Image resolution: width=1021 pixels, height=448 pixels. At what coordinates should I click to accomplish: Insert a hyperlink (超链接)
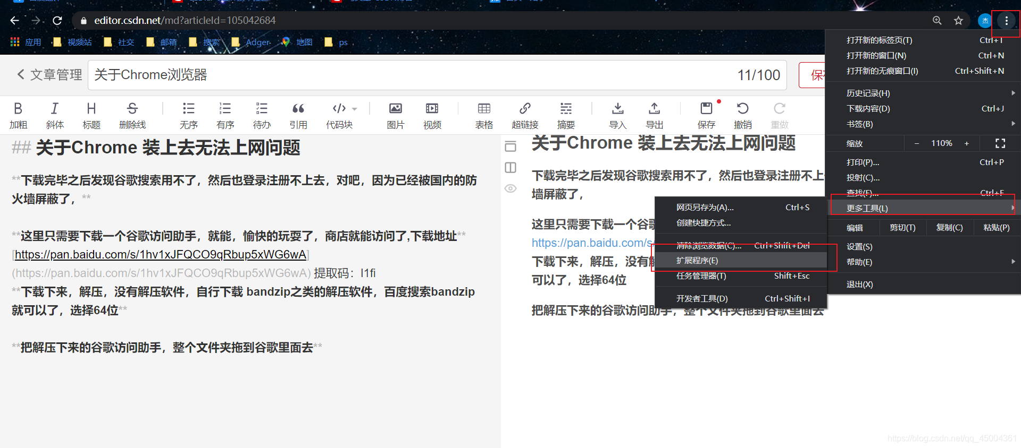[x=525, y=115]
